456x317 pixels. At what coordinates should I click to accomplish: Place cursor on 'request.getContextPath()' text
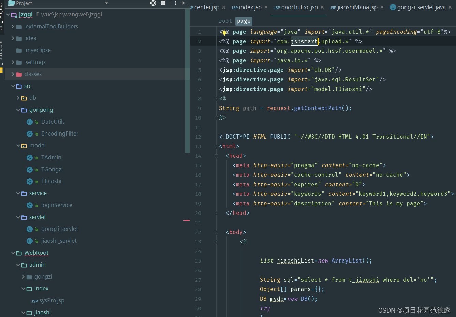307,108
